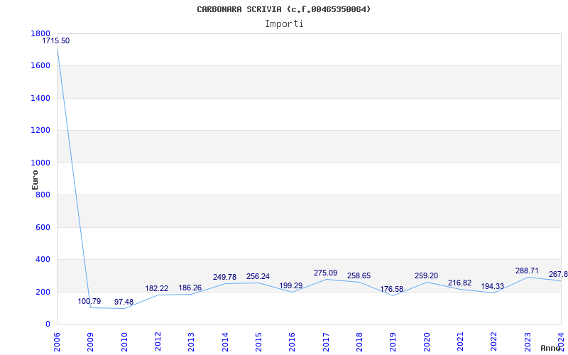
Task: Click the 2017 x-axis year label
Action: (326, 342)
